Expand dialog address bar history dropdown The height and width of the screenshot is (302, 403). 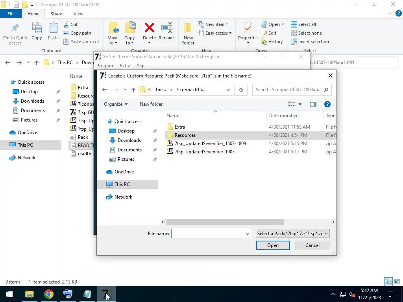[x=228, y=90]
